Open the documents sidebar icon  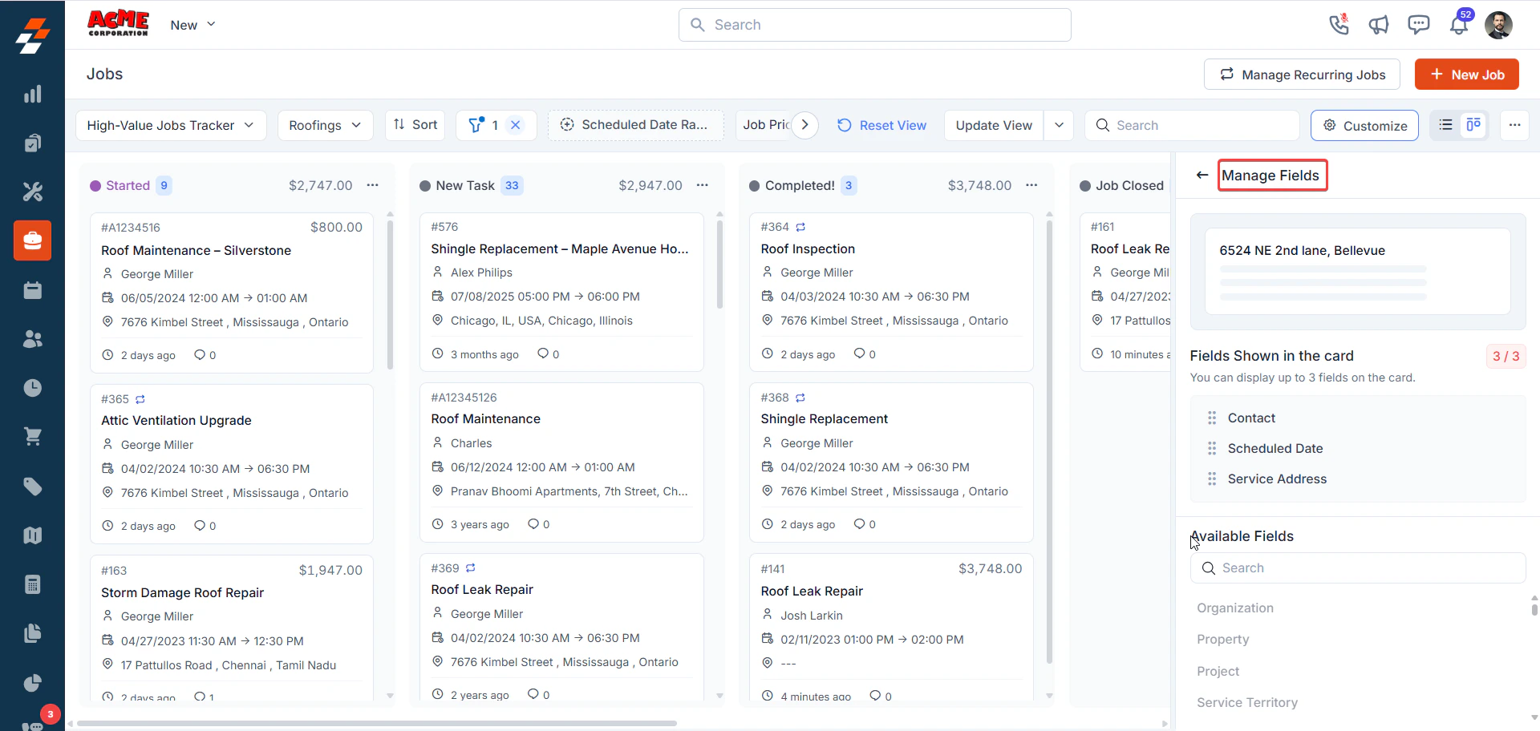32,633
